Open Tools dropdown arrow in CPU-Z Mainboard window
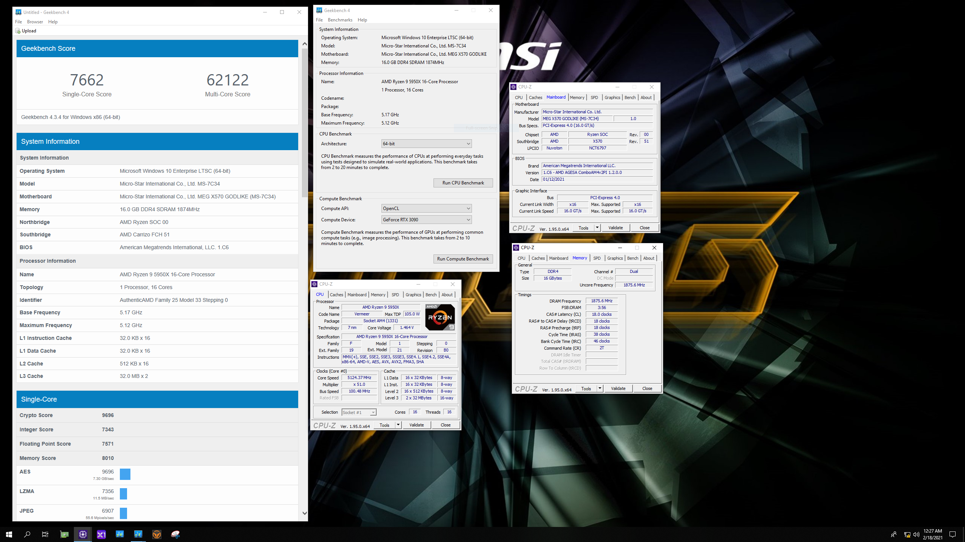965x542 pixels. [x=597, y=228]
